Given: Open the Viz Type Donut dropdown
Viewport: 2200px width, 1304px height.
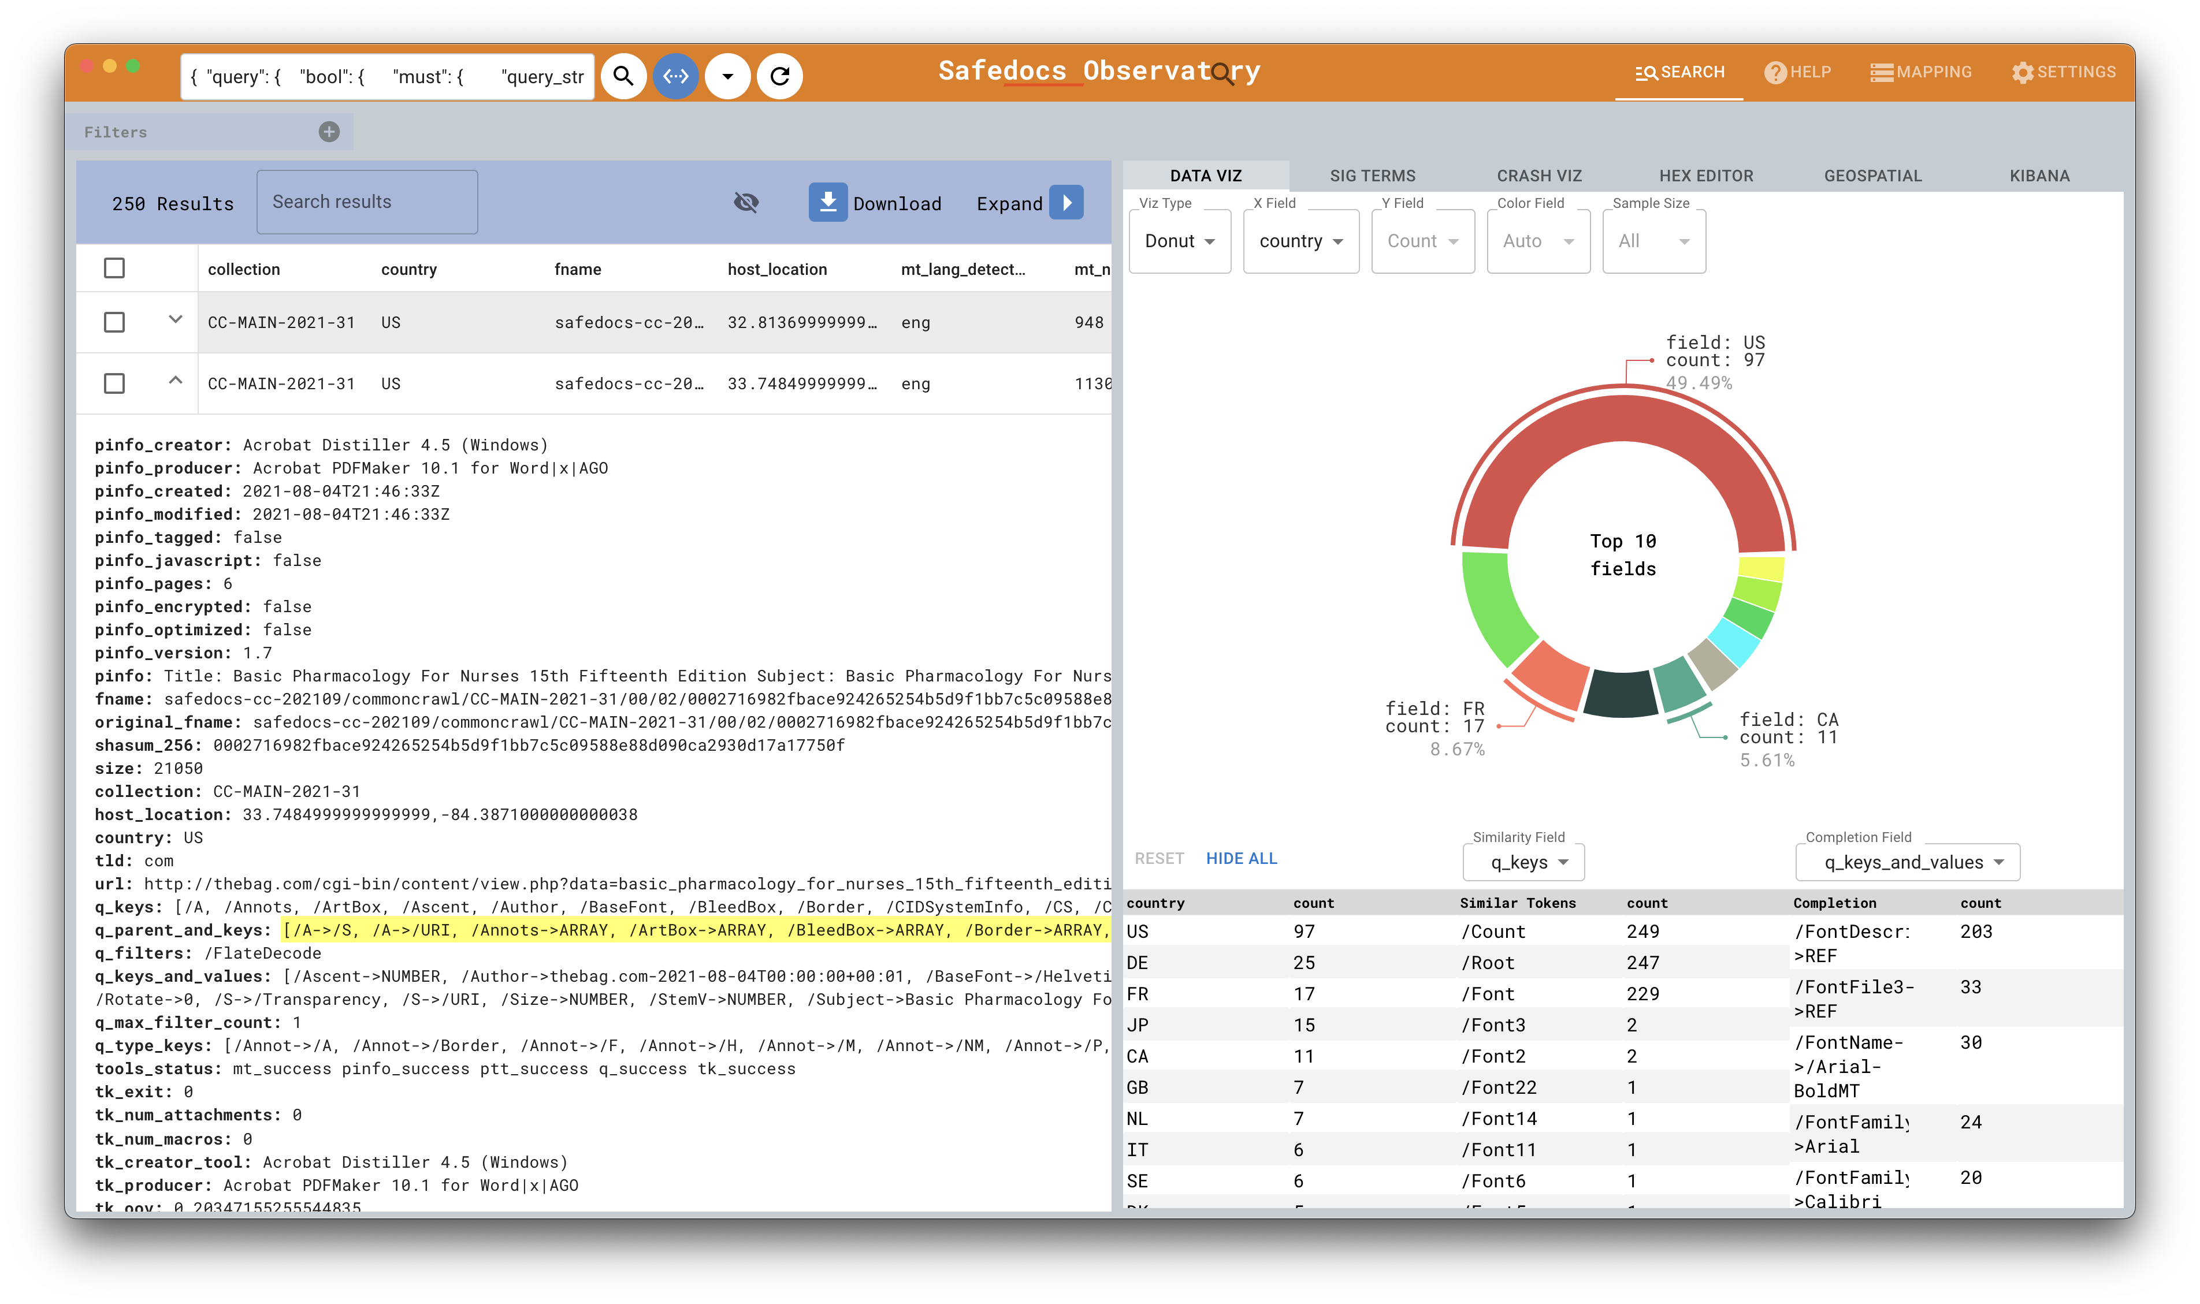Looking at the screenshot, I should [1179, 241].
